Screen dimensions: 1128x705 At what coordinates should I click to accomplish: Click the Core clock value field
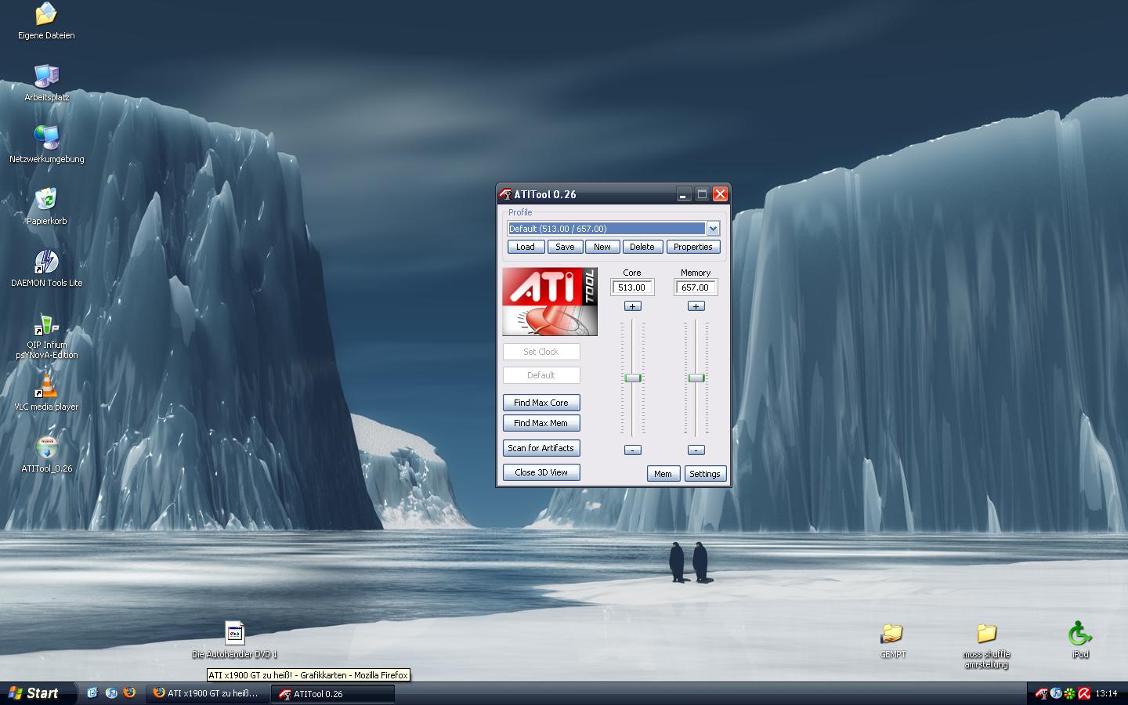coord(632,287)
